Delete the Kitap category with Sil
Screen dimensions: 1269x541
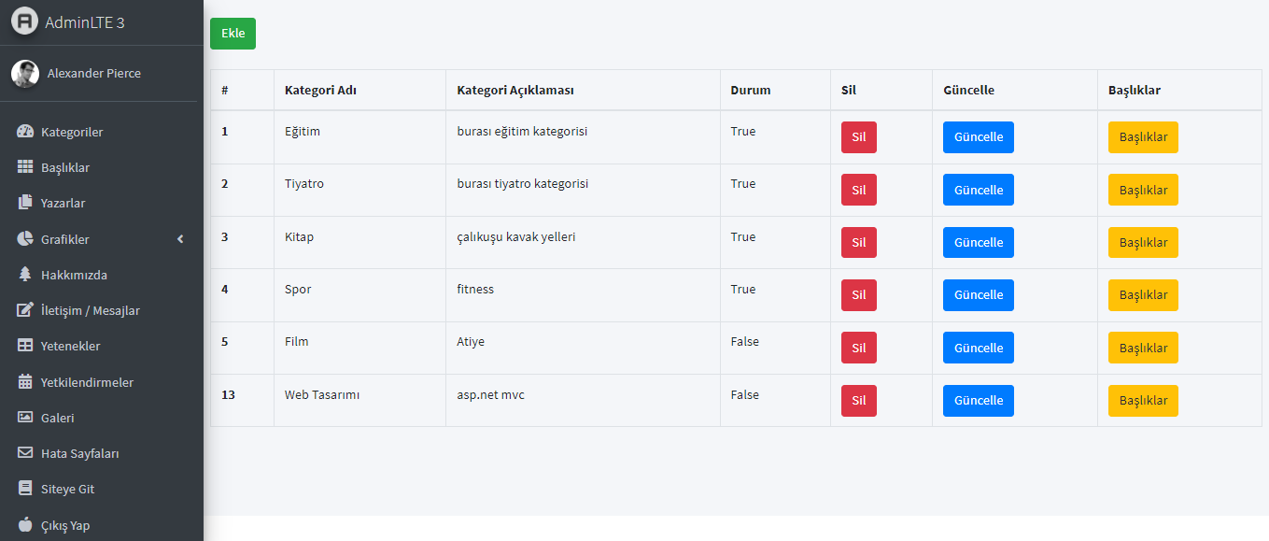tap(859, 242)
